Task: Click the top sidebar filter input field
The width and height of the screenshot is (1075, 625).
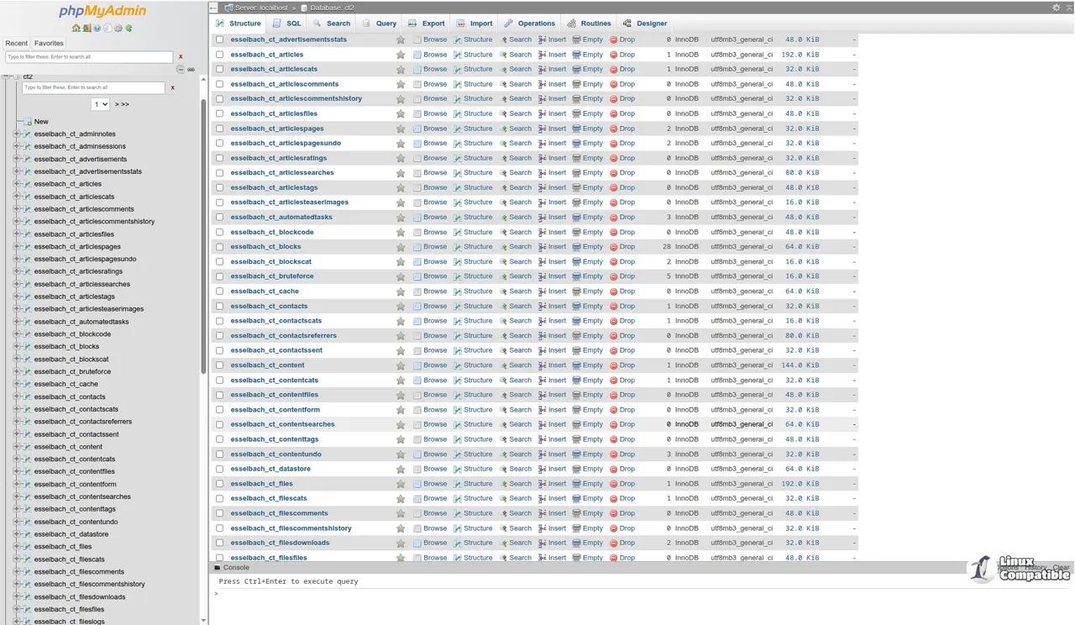Action: (x=89, y=57)
